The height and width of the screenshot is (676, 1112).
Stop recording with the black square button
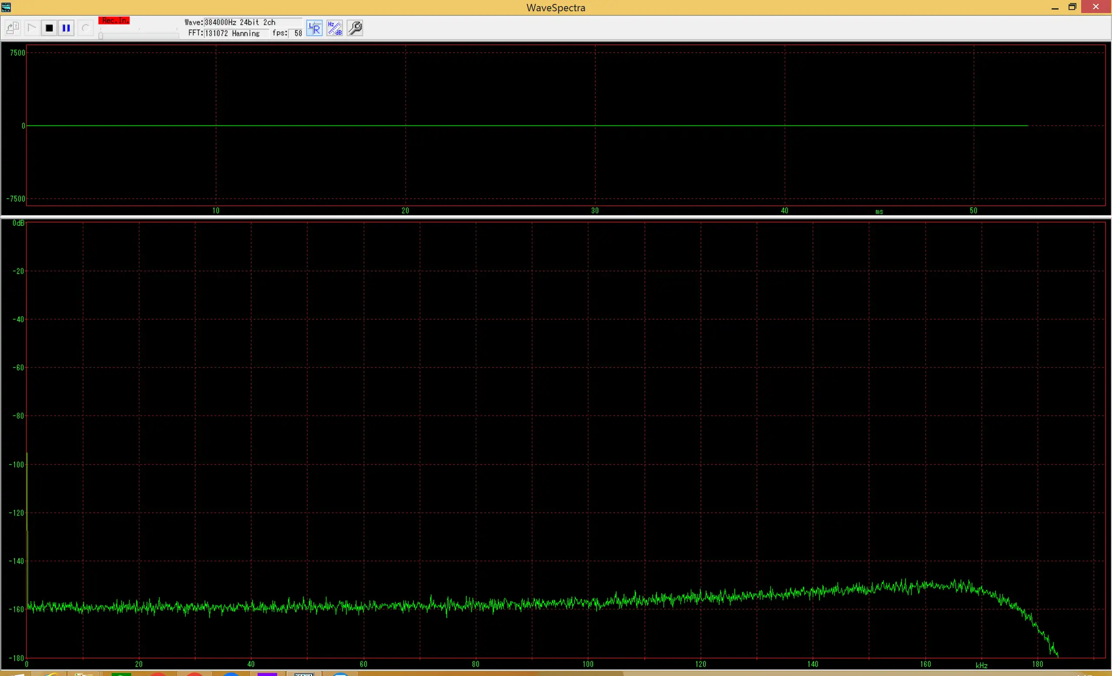[49, 28]
